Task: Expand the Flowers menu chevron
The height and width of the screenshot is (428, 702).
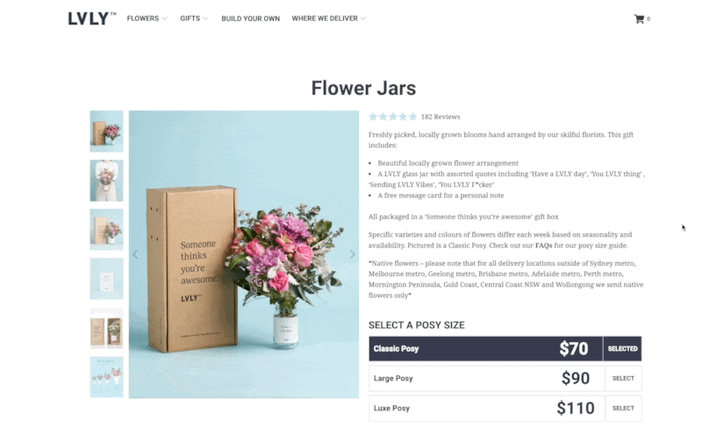Action: 165,18
